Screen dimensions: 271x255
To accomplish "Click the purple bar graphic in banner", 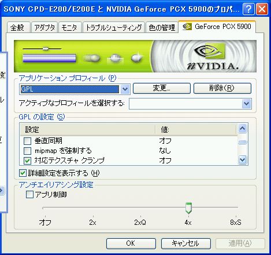I will (x=49, y=58).
